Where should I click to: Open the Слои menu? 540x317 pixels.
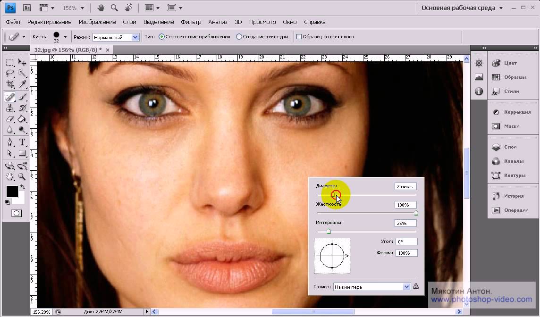[x=129, y=22]
